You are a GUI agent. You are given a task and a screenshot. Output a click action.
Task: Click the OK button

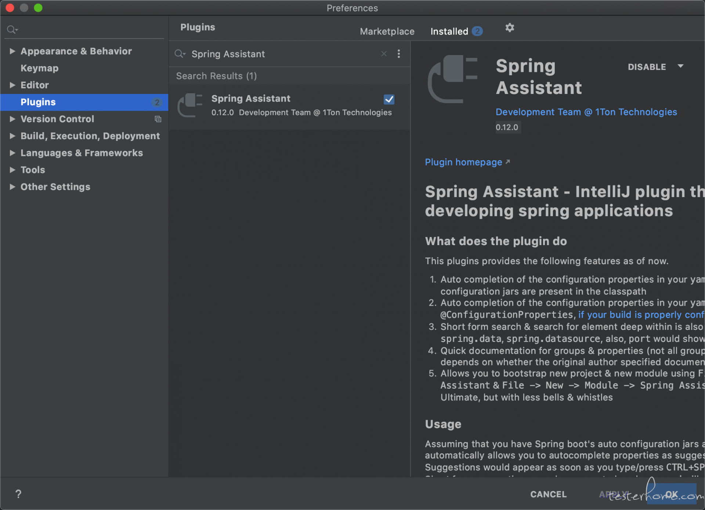tap(672, 494)
